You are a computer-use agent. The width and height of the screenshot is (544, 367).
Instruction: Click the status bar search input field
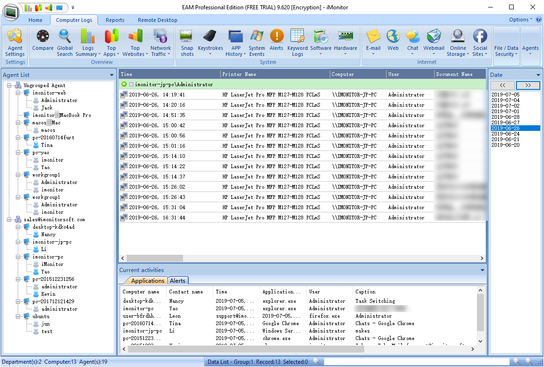coord(416,361)
